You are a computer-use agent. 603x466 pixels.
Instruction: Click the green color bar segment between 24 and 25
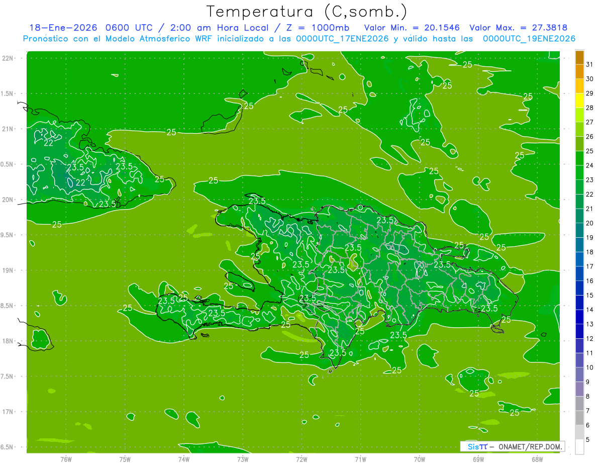coord(579,158)
